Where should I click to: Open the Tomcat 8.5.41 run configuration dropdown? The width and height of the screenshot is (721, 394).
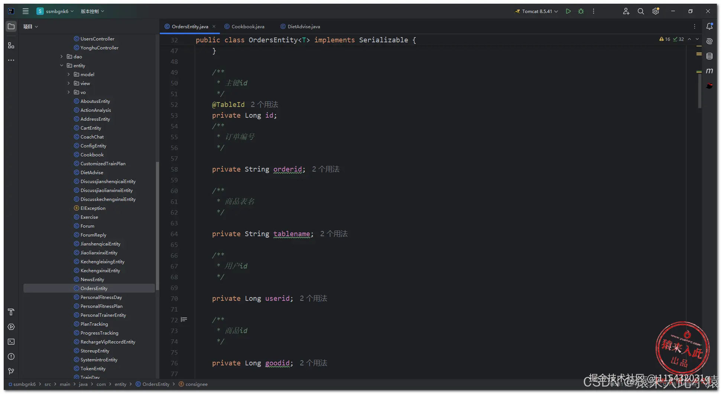[536, 11]
